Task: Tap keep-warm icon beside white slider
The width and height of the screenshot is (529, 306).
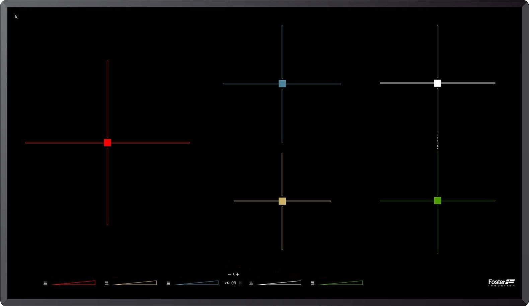Action: tap(251, 283)
